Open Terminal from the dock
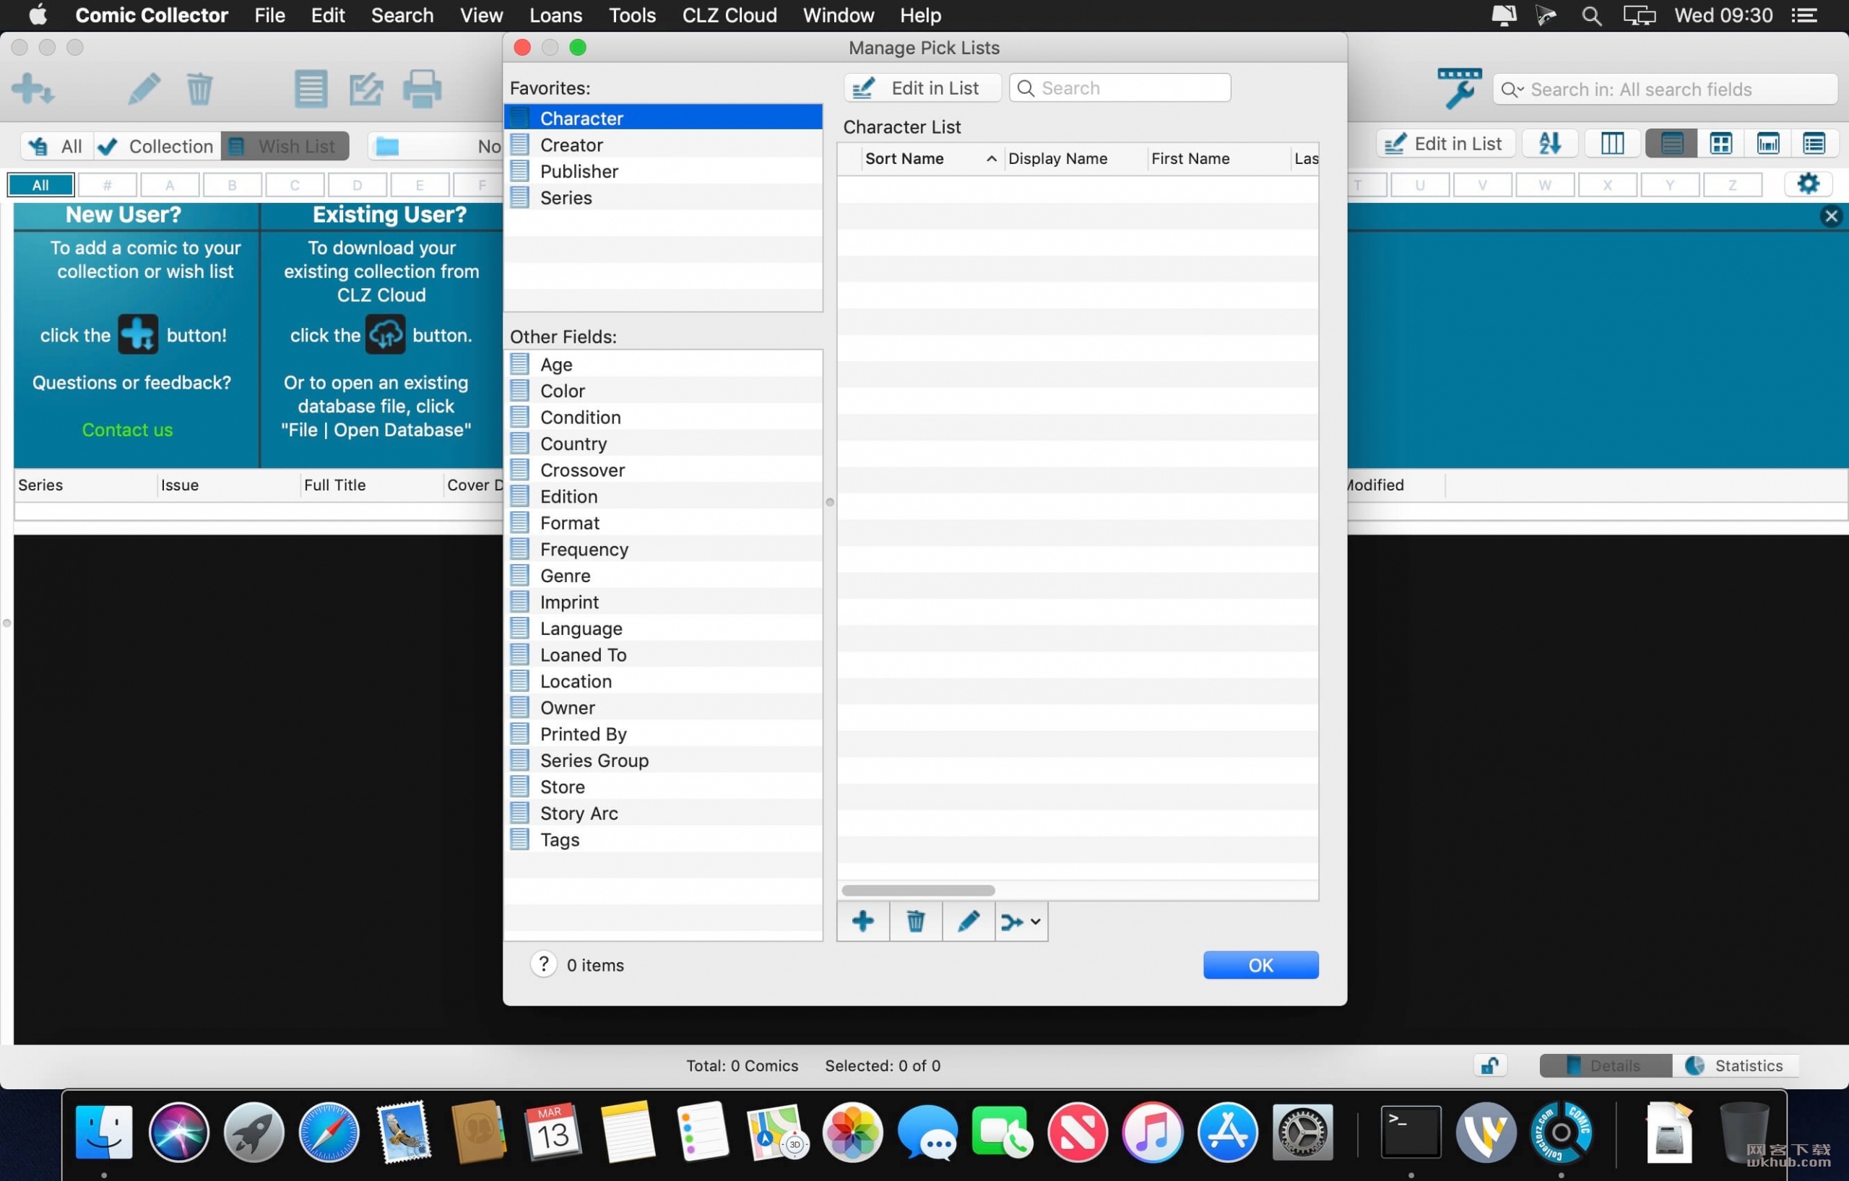 click(1411, 1132)
